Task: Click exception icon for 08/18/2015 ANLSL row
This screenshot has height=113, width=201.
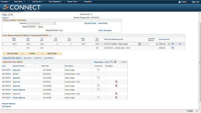Action: 116,94
